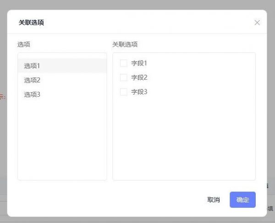
Task: Confirm with the blue 确定 button
Action: click(x=242, y=200)
